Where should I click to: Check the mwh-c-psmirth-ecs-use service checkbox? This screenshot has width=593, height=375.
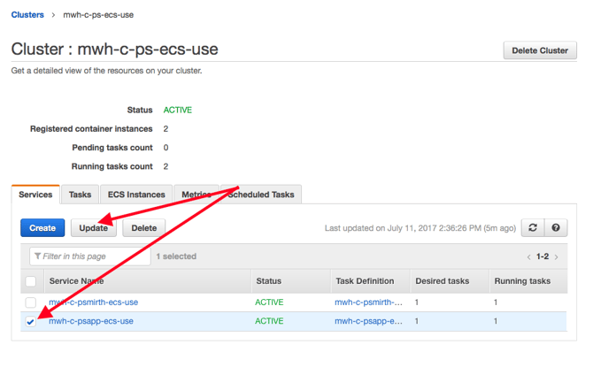(x=31, y=302)
